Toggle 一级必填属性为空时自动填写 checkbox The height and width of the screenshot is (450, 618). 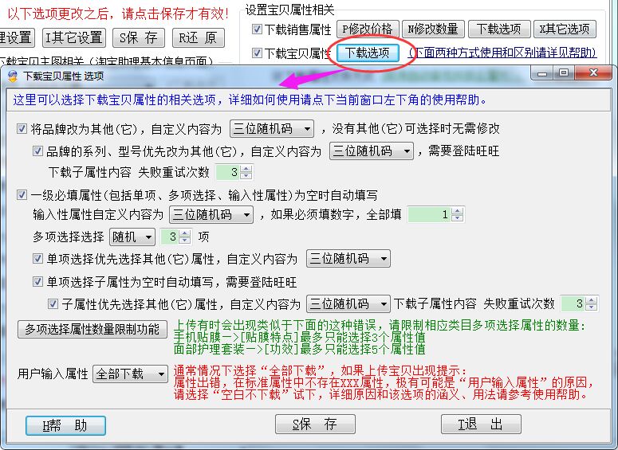22,194
